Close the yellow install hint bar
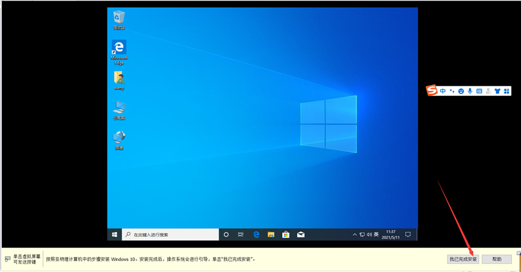 519,253
